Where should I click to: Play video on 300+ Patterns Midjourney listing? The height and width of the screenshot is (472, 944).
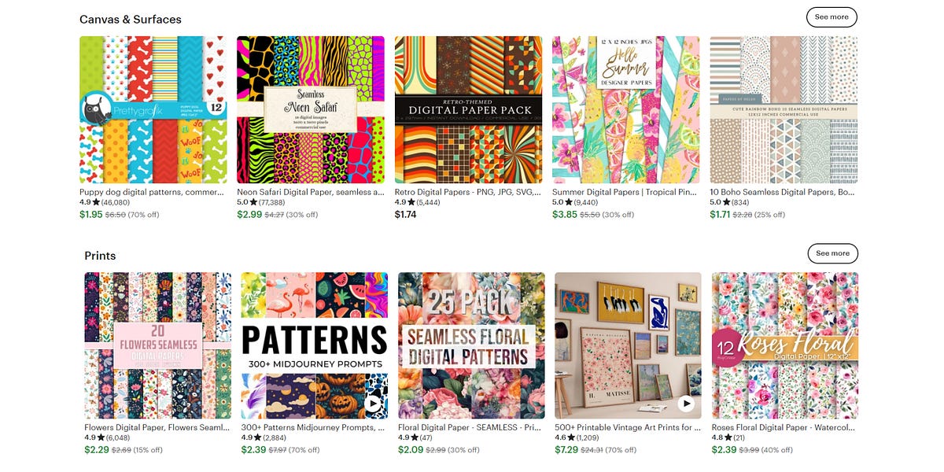[373, 404]
